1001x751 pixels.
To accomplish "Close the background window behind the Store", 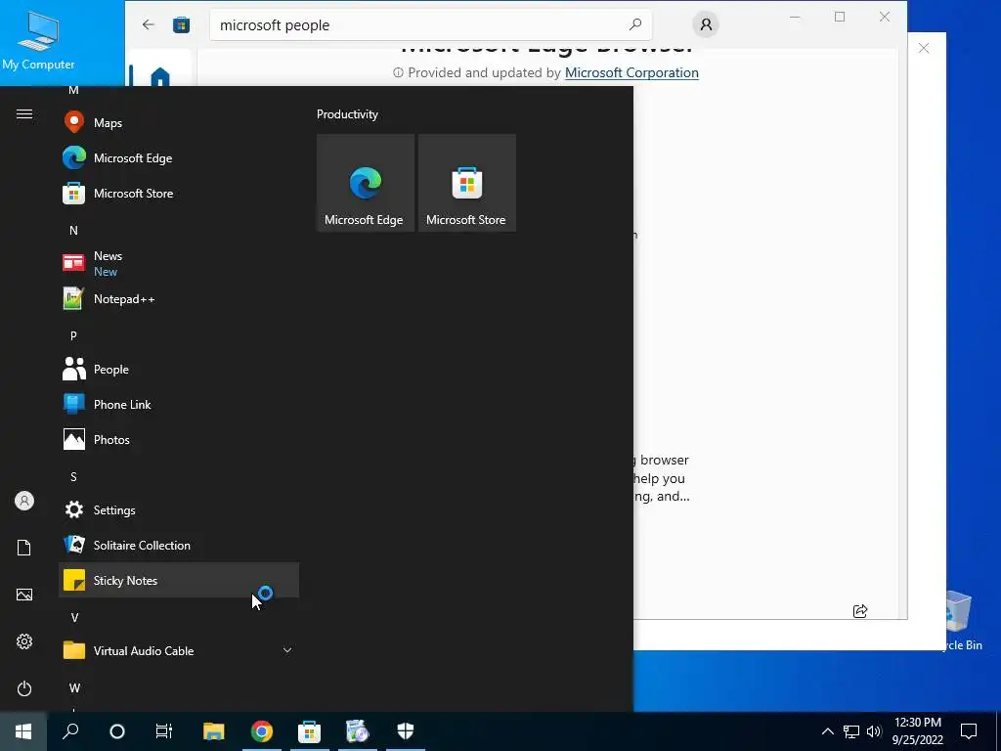I will 924,48.
